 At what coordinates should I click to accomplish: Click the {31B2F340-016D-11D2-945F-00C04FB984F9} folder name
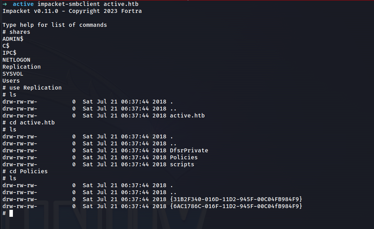(x=236, y=199)
